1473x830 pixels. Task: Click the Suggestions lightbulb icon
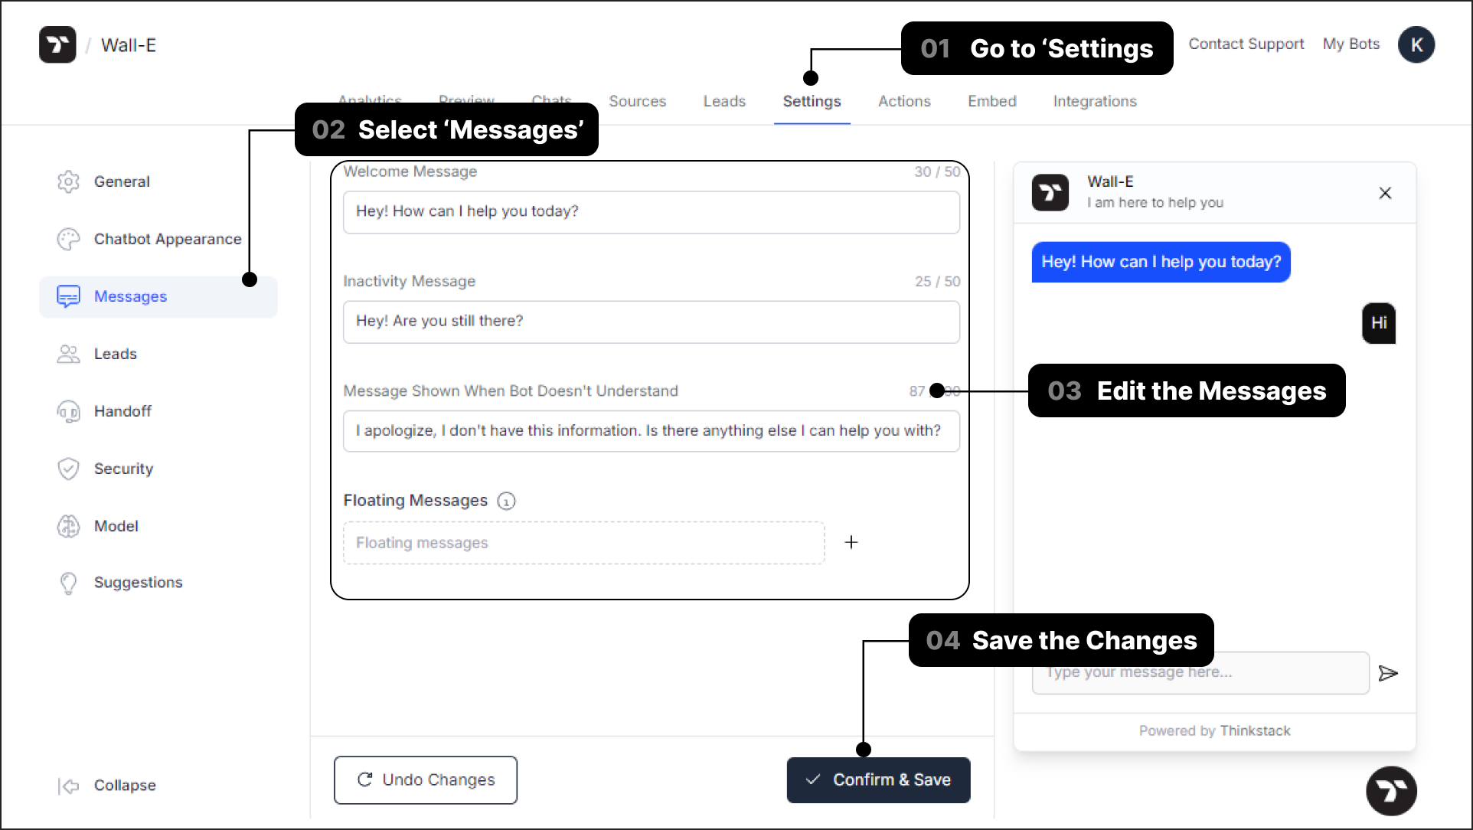68,583
